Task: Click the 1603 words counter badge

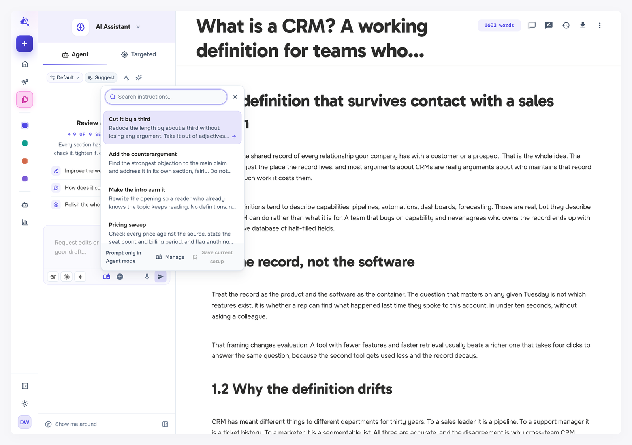Action: (x=499, y=25)
